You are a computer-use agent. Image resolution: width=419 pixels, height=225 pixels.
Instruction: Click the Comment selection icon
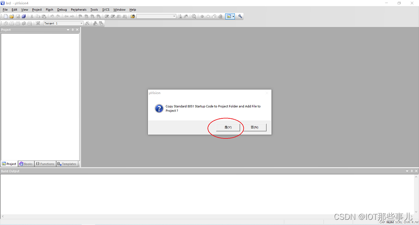click(119, 16)
